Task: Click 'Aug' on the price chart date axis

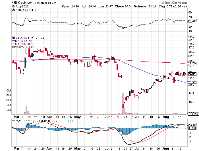Action: tap(166, 117)
